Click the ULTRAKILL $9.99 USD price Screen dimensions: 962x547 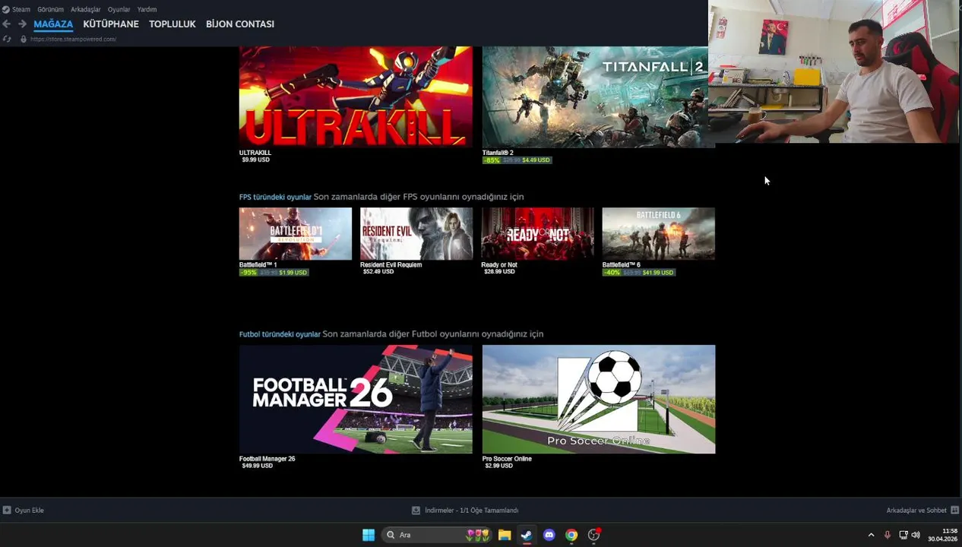click(256, 160)
